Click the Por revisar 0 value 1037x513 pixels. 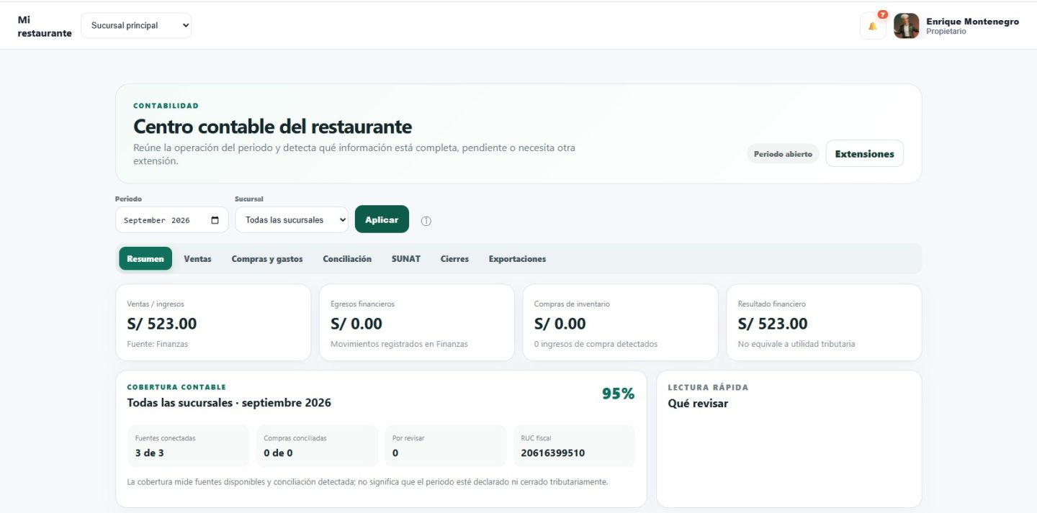point(395,453)
